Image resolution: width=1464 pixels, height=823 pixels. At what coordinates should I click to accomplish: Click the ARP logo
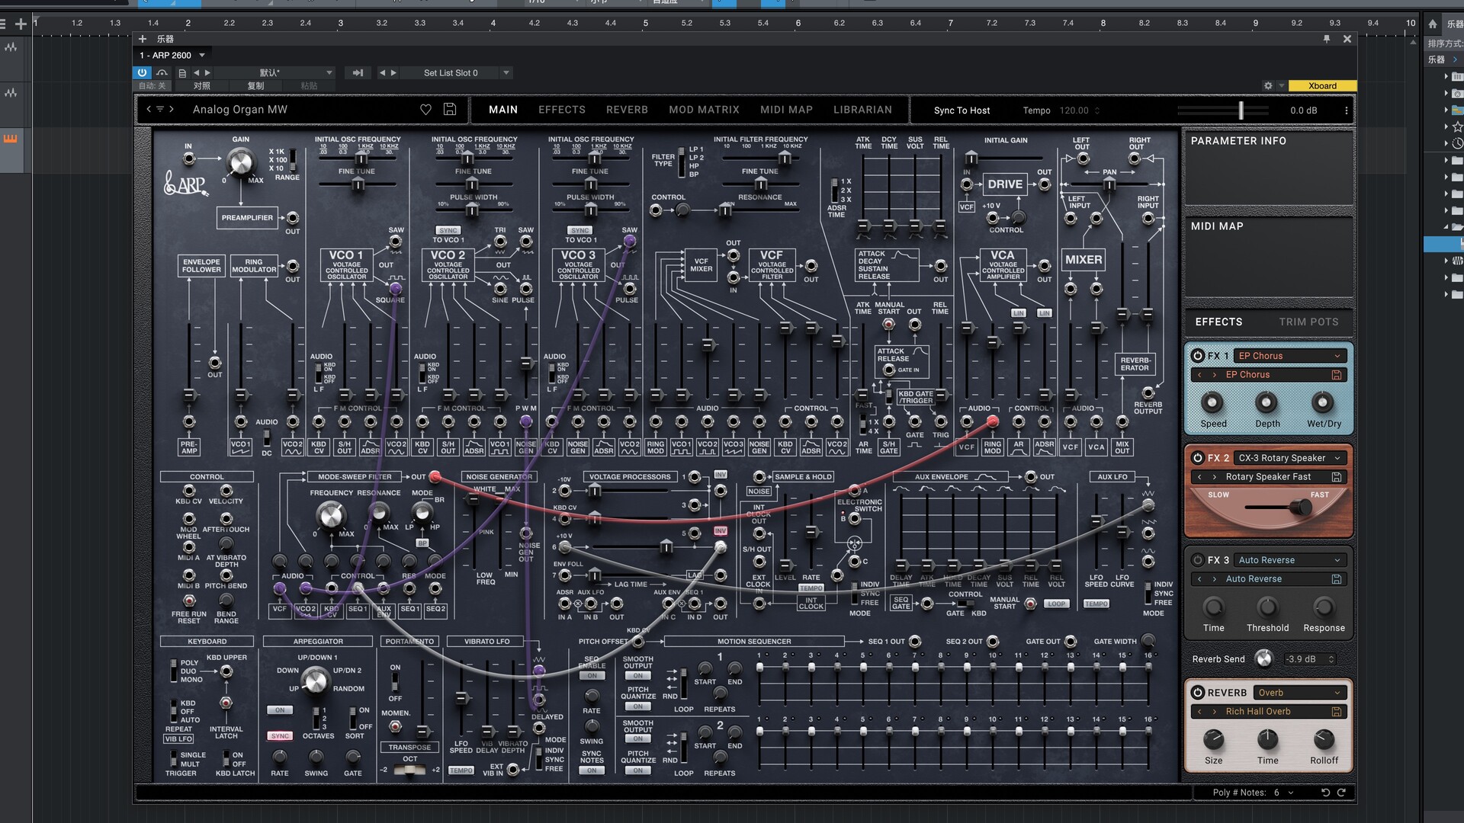pyautogui.click(x=185, y=183)
